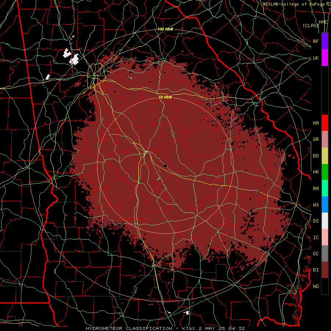Click the HA legend label
331x331 pixels.
(x=316, y=123)
